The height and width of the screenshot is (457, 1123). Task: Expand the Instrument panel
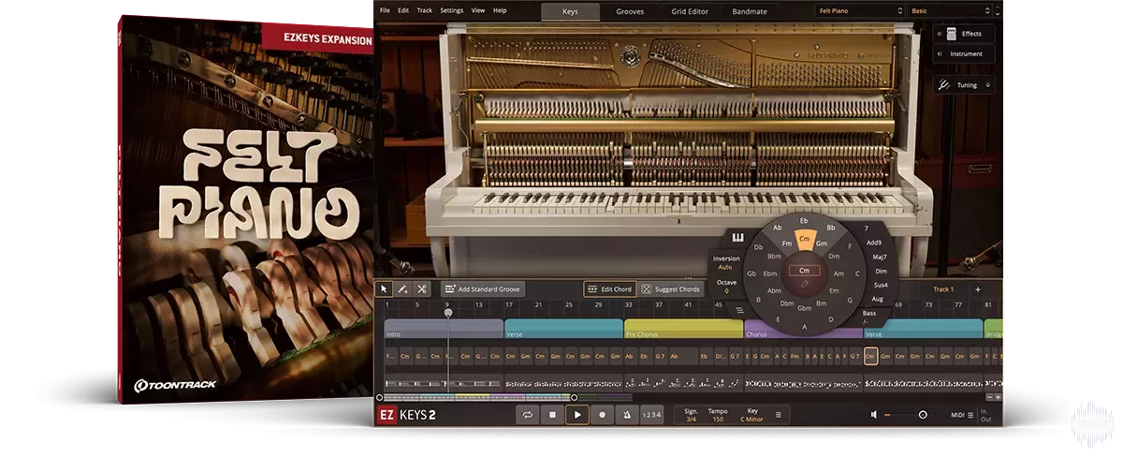[964, 54]
